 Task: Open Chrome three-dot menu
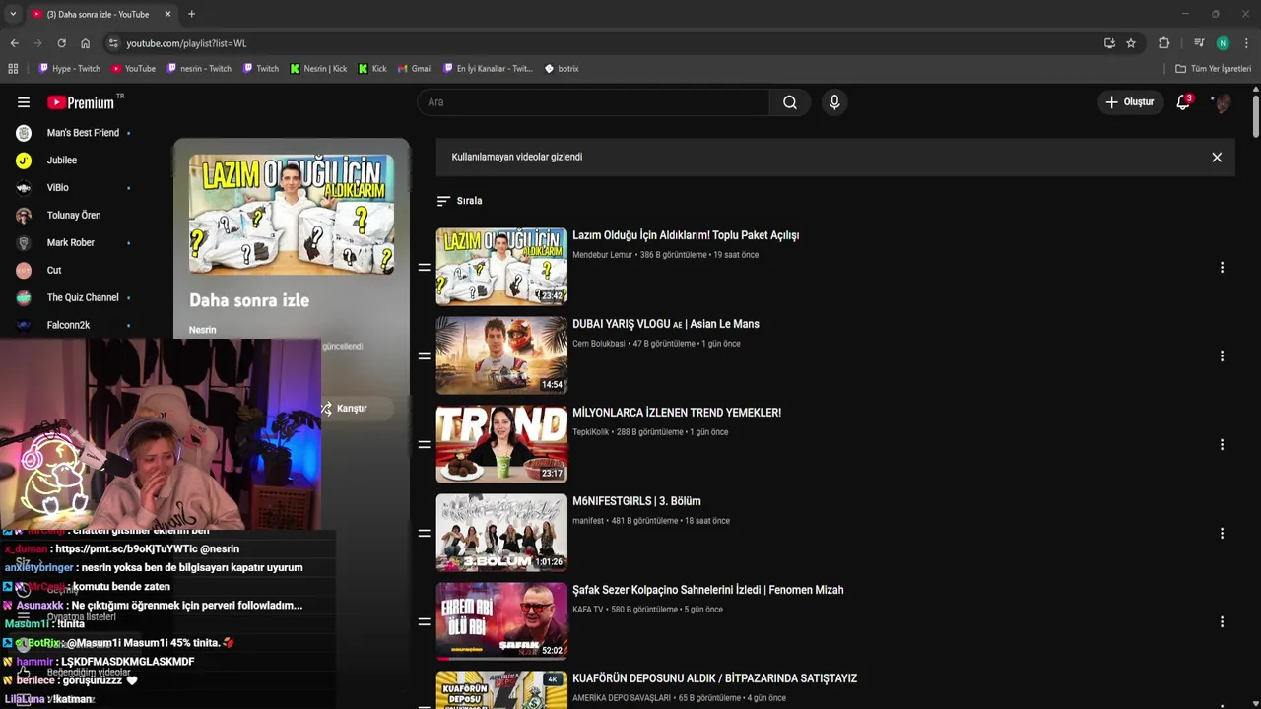click(1246, 43)
